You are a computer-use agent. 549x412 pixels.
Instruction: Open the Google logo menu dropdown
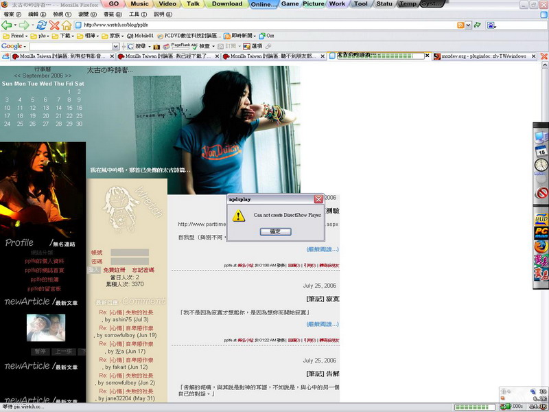[x=13, y=46]
